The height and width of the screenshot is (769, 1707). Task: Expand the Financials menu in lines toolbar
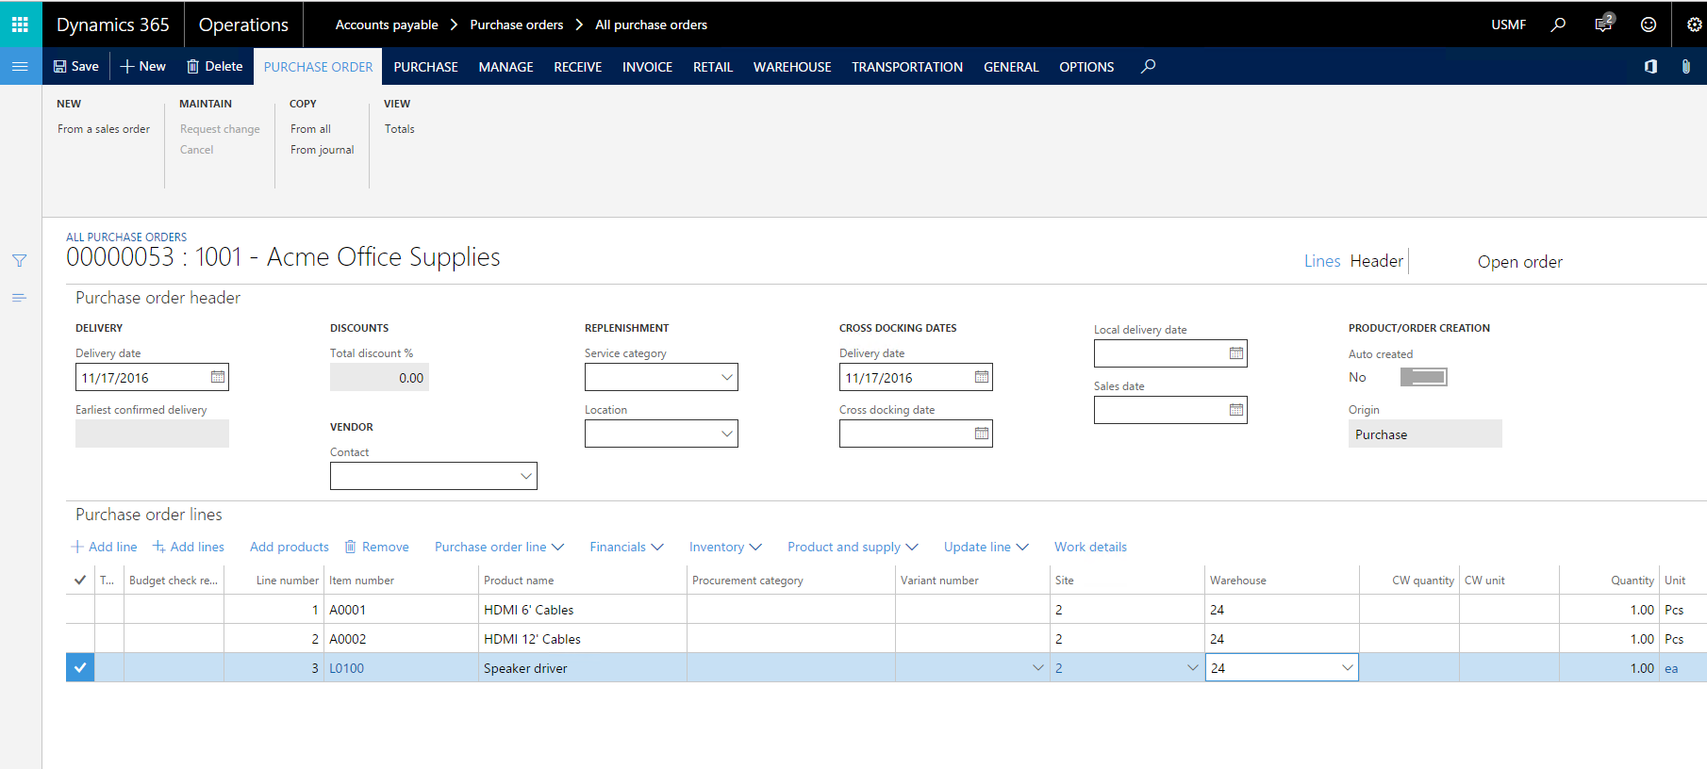click(626, 547)
